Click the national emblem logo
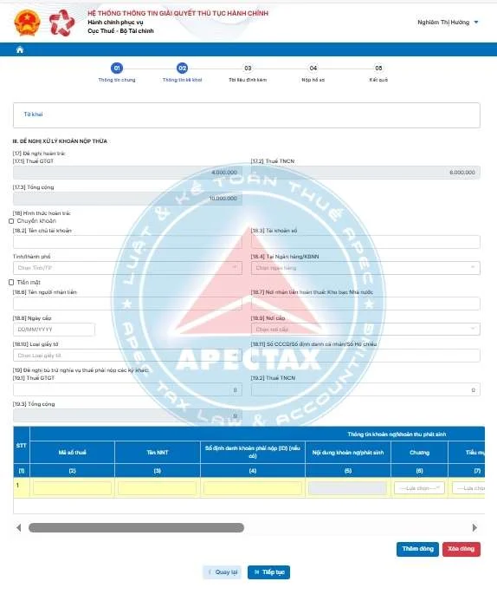This screenshot has width=497, height=601. [x=27, y=23]
